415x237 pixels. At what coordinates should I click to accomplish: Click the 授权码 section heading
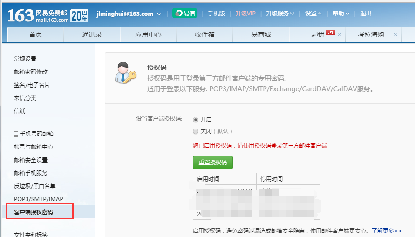156,68
